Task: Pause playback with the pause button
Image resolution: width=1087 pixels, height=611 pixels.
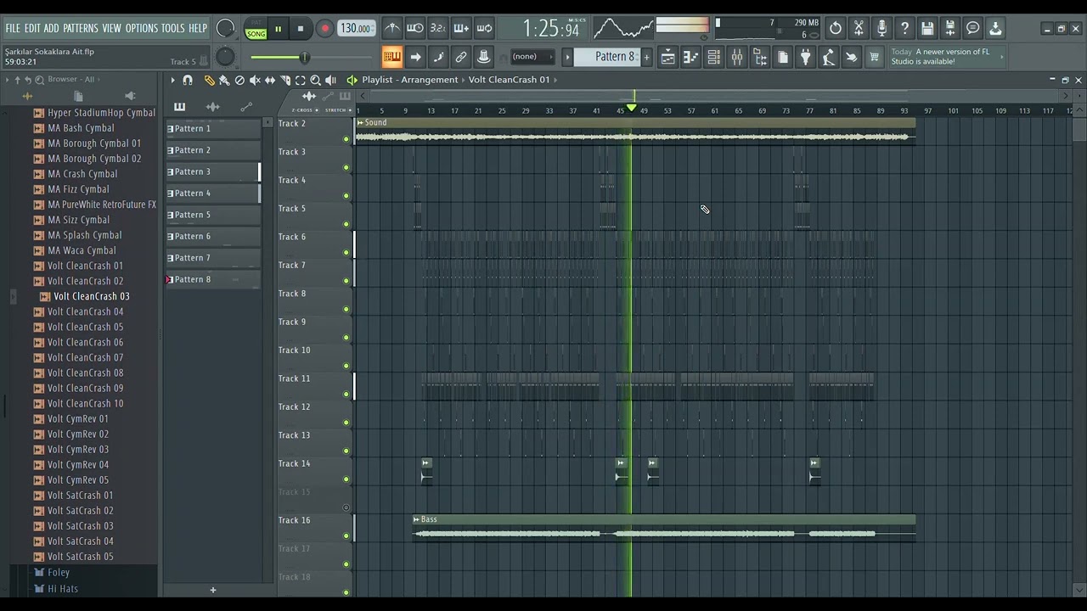Action: click(278, 29)
